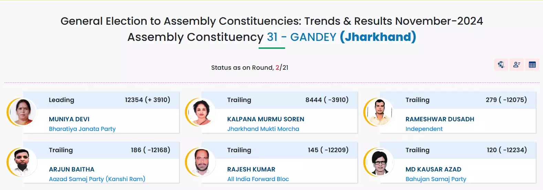Click the Status as on Round 2/21 text

(250, 68)
